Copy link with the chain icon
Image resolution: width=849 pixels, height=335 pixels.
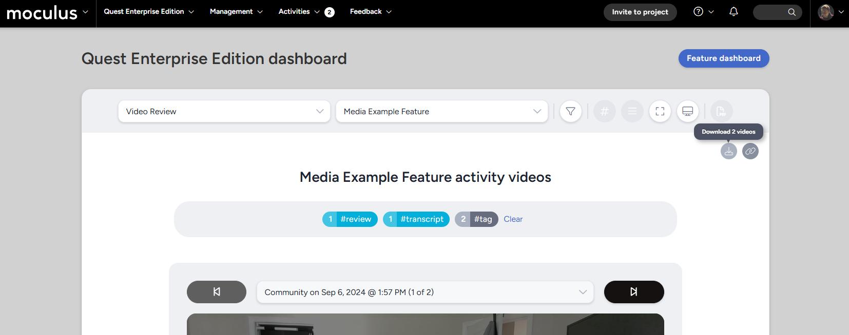coord(750,151)
